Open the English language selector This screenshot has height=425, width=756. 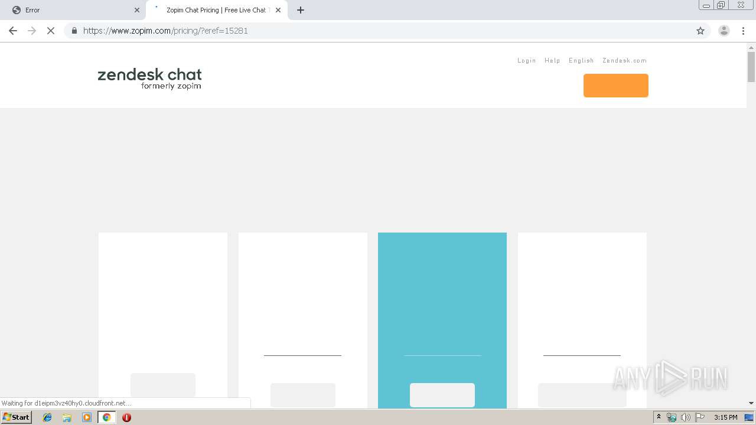pos(581,61)
